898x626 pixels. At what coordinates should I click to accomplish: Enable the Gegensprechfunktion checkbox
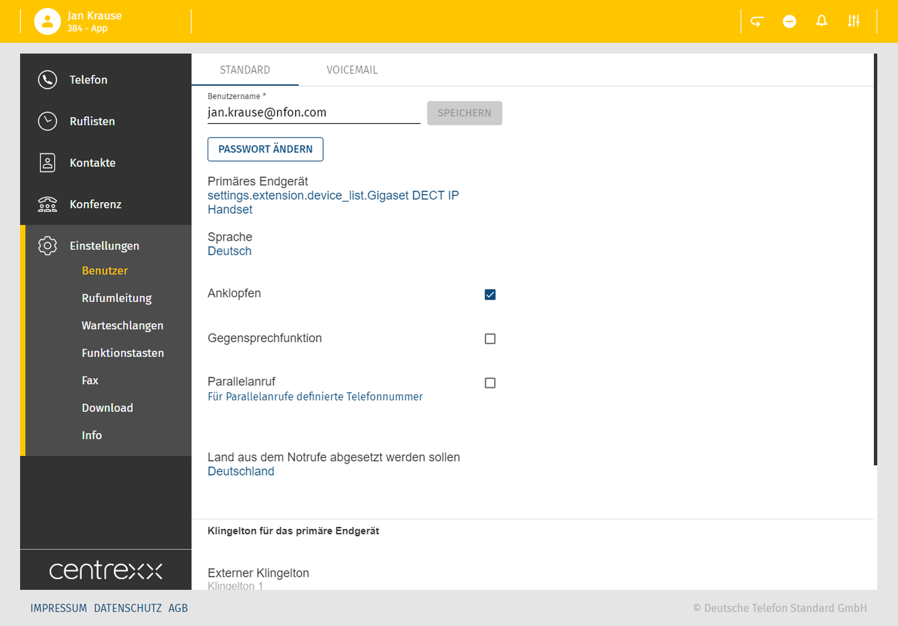tap(490, 339)
